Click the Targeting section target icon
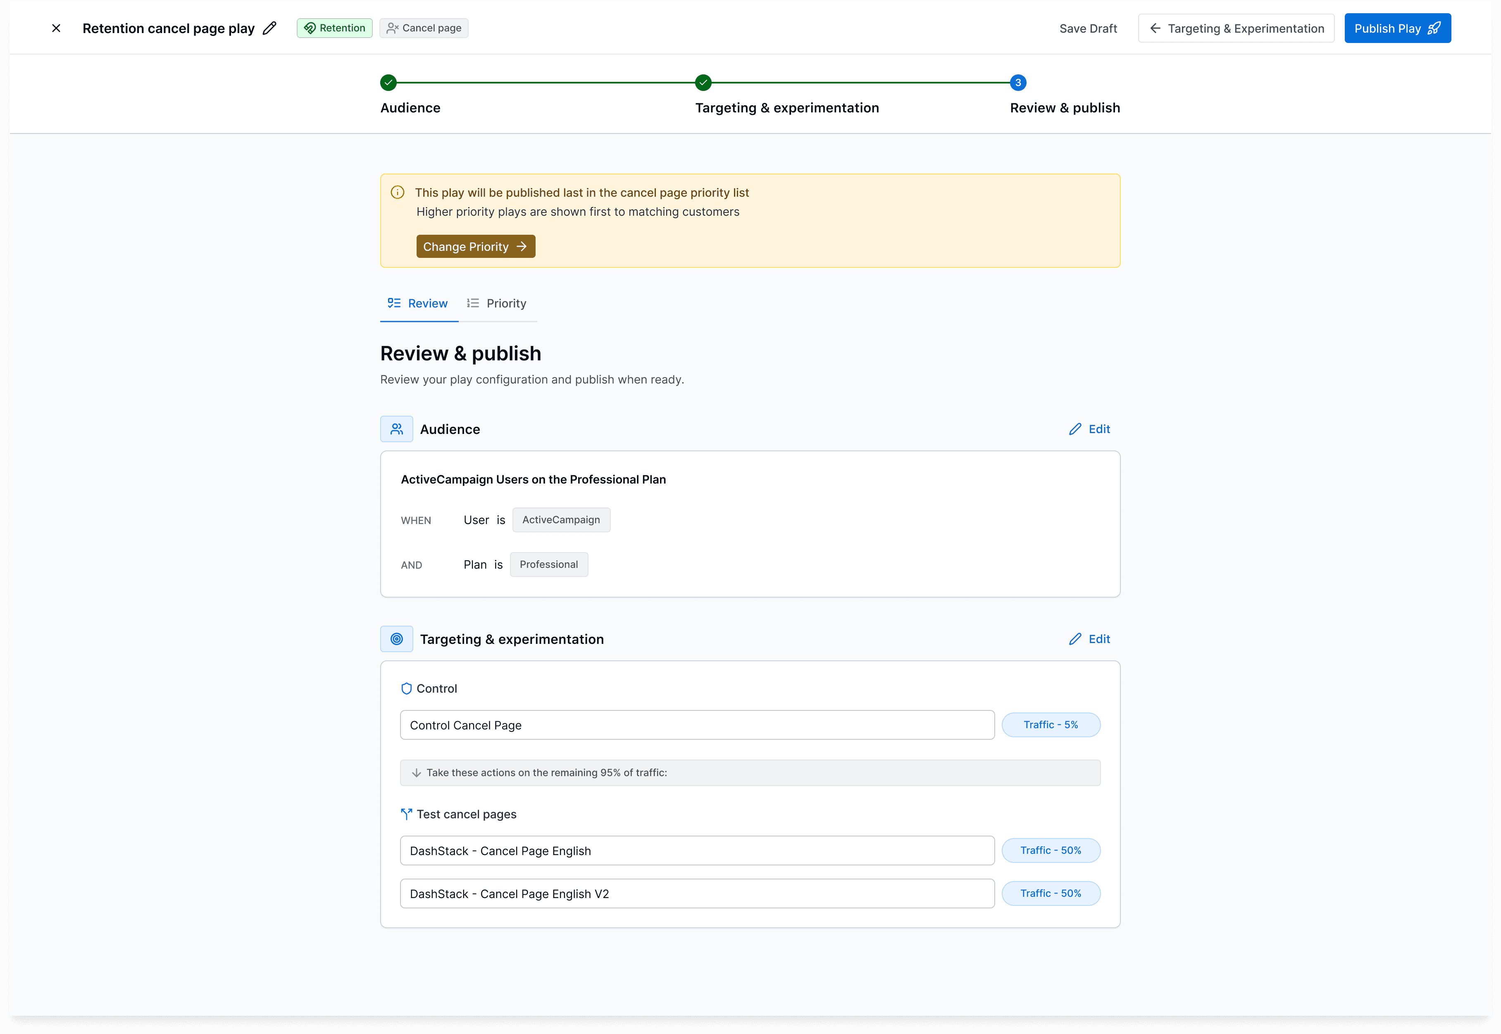 [396, 639]
